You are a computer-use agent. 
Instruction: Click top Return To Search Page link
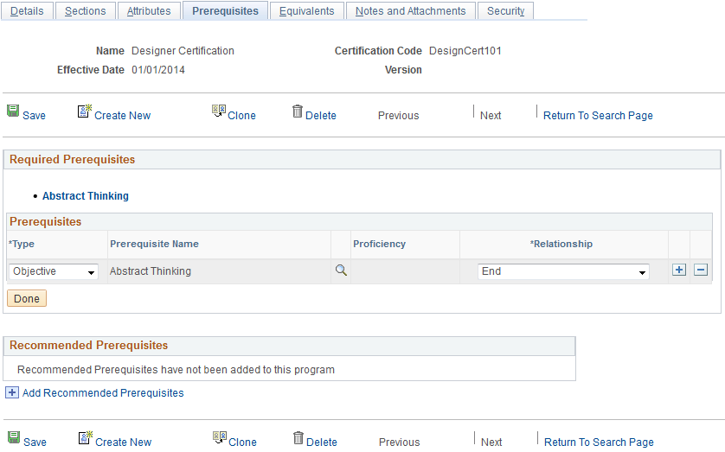click(598, 116)
